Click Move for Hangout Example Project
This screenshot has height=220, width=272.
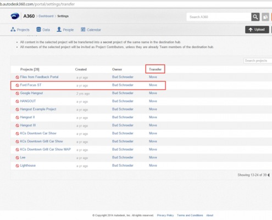tap(153, 109)
